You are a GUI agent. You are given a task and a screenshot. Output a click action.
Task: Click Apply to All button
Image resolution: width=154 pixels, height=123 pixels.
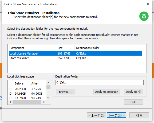133,92
